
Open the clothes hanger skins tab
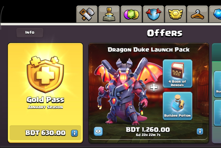[197, 14]
